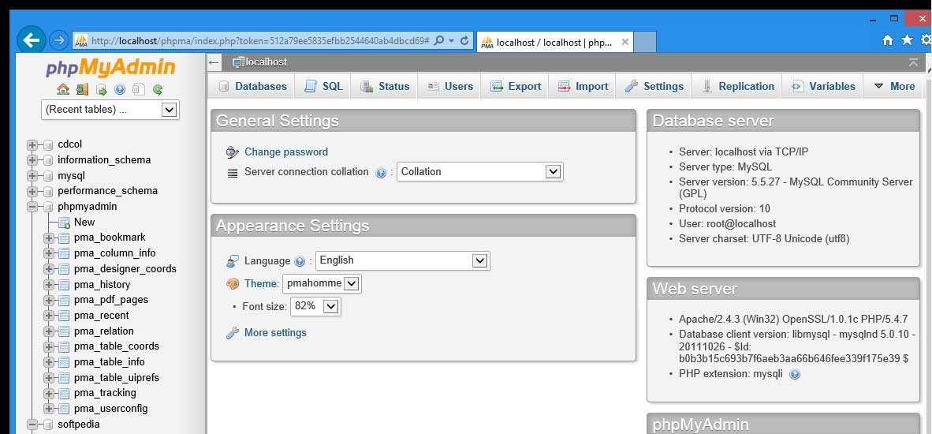Click the pma_tracking table icon
The width and height of the screenshot is (932, 434).
pos(65,393)
